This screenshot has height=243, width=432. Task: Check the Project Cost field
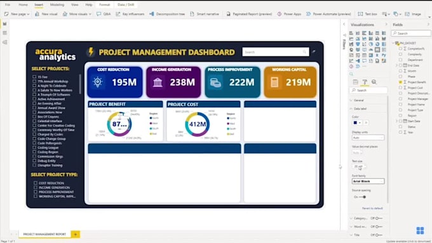pyautogui.click(x=400, y=88)
